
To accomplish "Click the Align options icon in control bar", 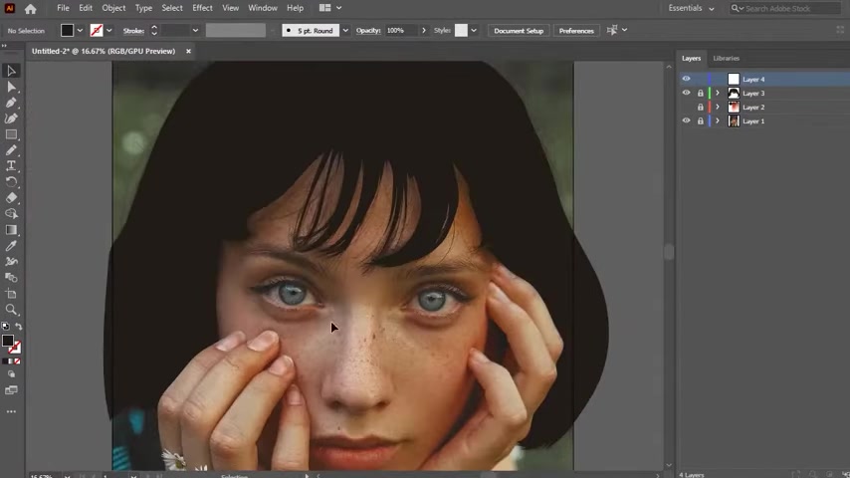I will click(612, 31).
